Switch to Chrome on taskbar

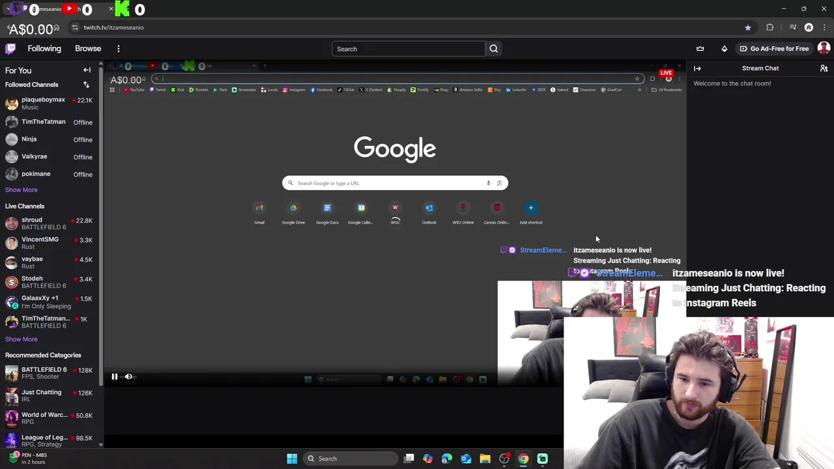click(x=523, y=459)
